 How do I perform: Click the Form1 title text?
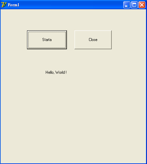[14, 5]
